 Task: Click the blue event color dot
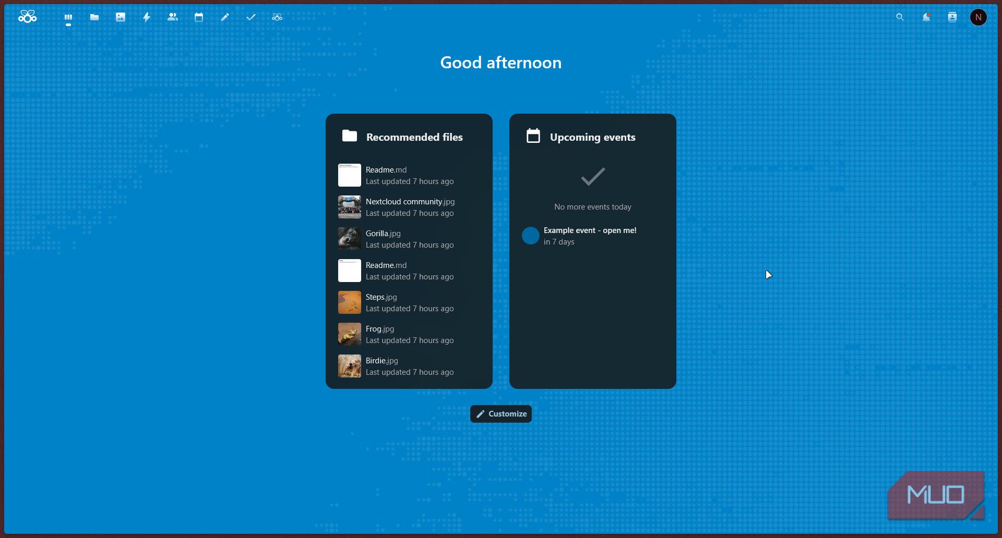click(x=531, y=236)
